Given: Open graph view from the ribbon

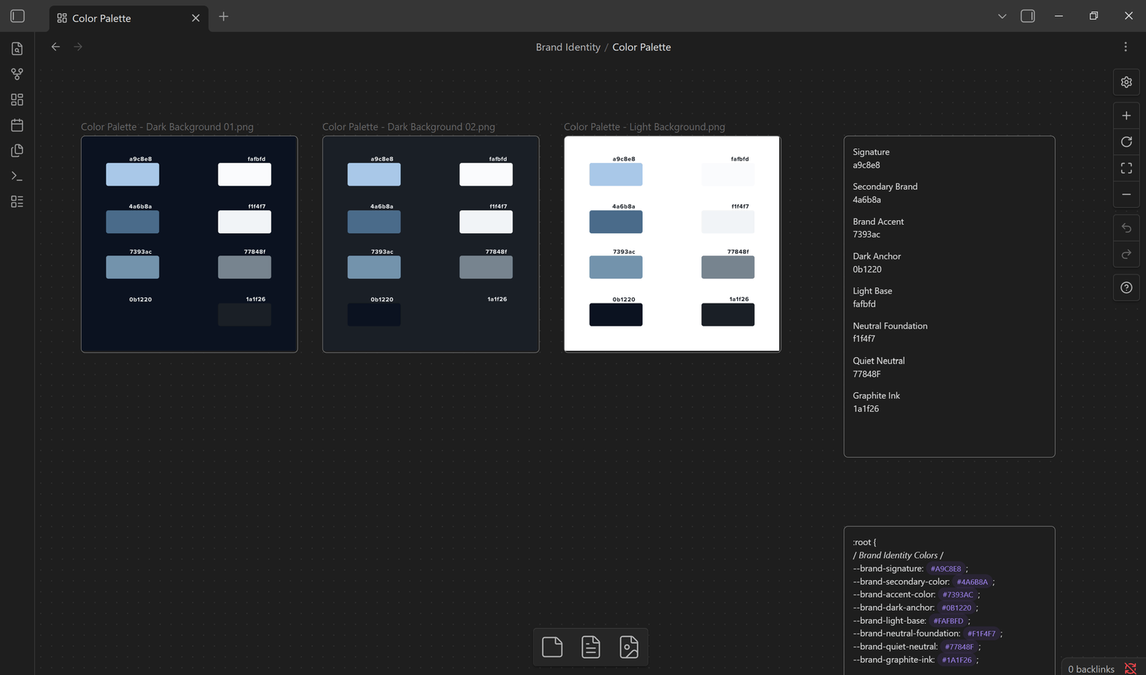Looking at the screenshot, I should coord(17,74).
